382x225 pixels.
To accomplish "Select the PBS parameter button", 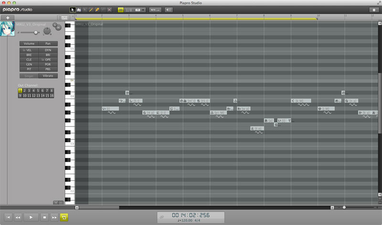I will coord(48,69).
